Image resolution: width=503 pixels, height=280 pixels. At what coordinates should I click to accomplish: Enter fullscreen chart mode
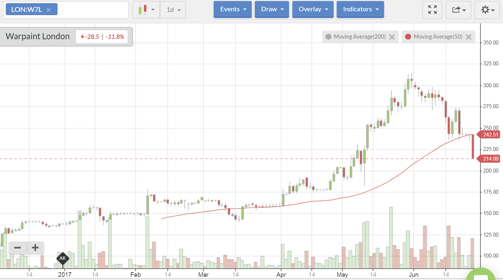(432, 10)
